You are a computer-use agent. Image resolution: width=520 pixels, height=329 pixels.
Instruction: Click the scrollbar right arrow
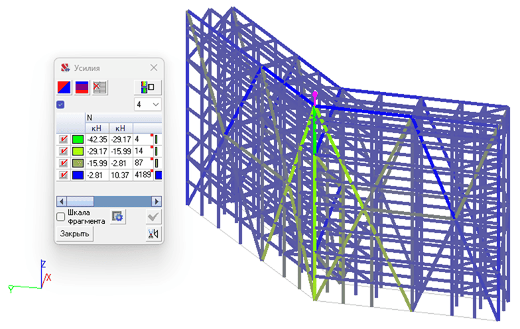tap(157, 201)
